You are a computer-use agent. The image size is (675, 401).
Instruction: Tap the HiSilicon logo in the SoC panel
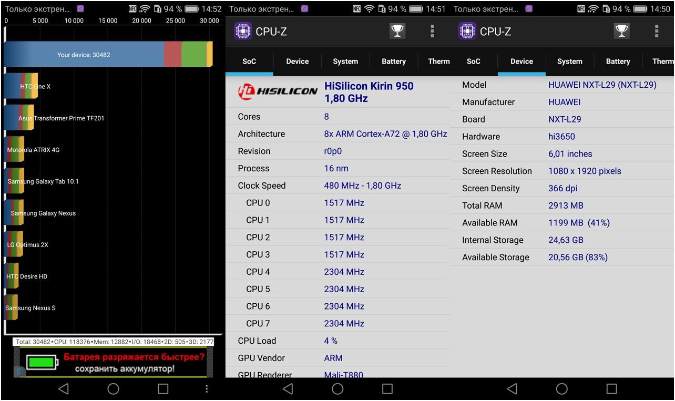pyautogui.click(x=278, y=91)
